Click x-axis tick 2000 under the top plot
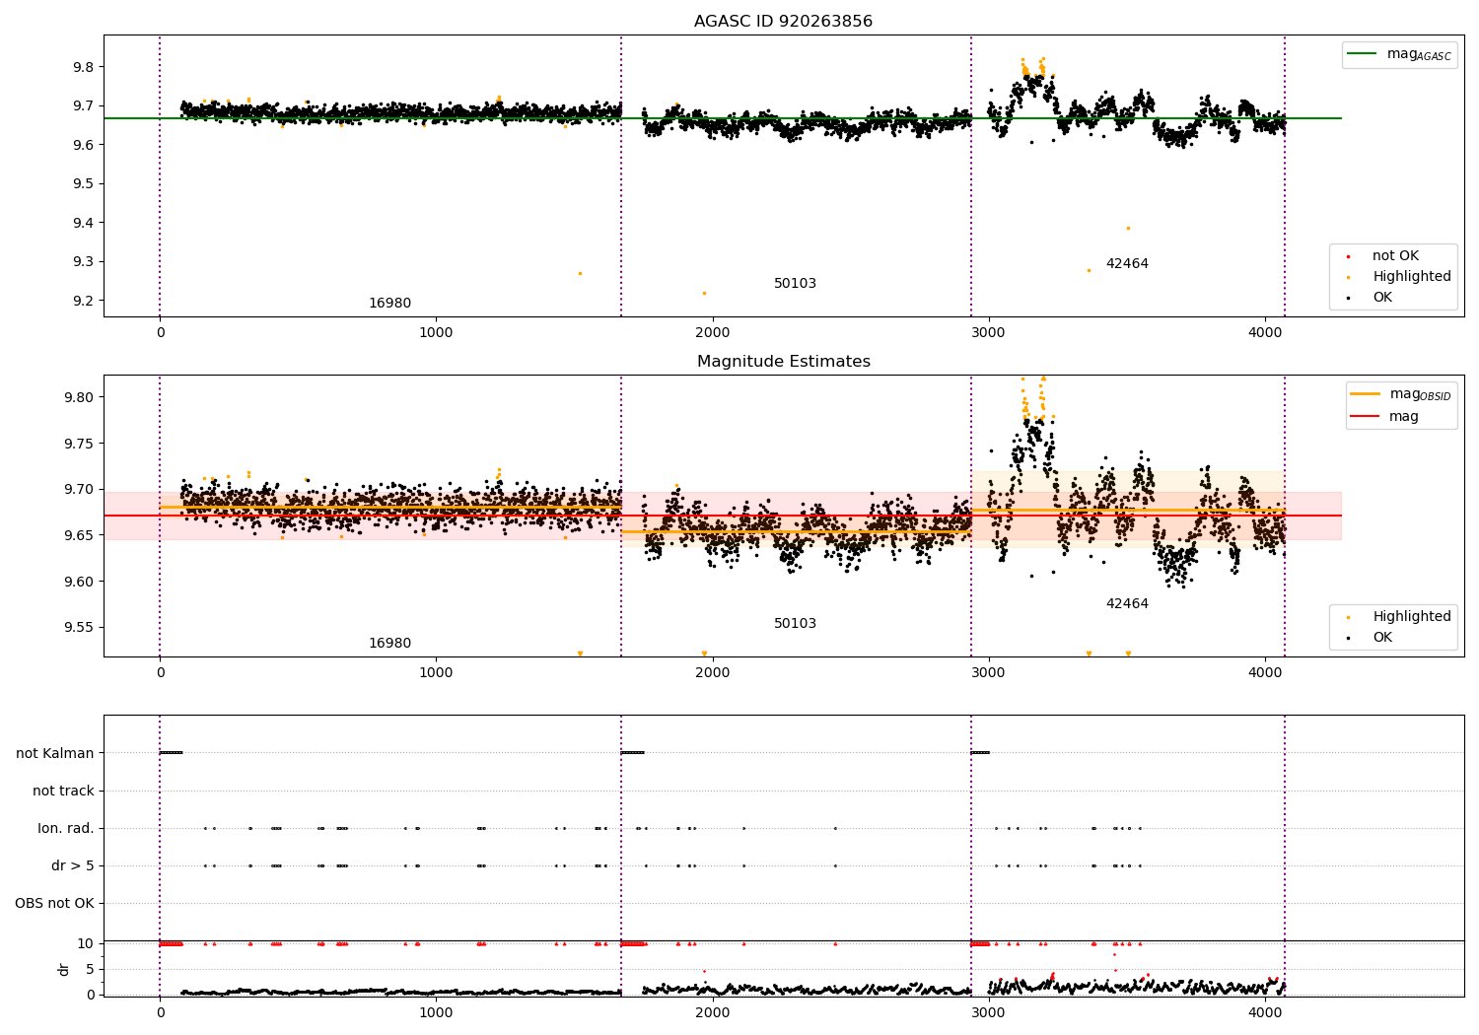Viewport: 1479px width, 1035px height. coord(712,332)
